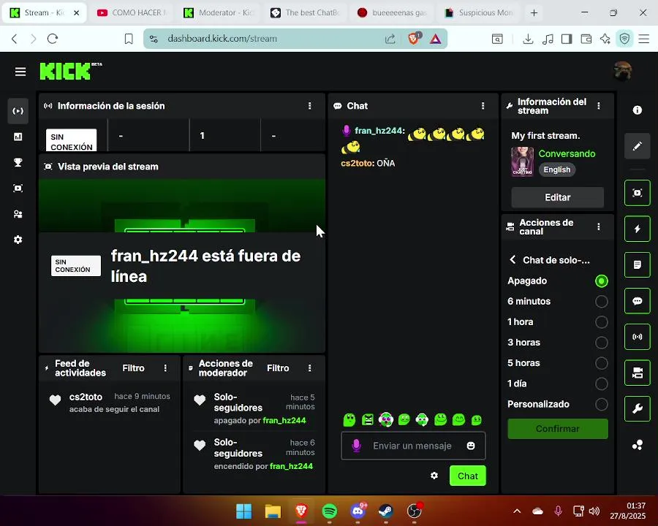Image resolution: width=658 pixels, height=526 pixels.
Task: Bookmark this page with the bookmark icon
Action: [129, 39]
